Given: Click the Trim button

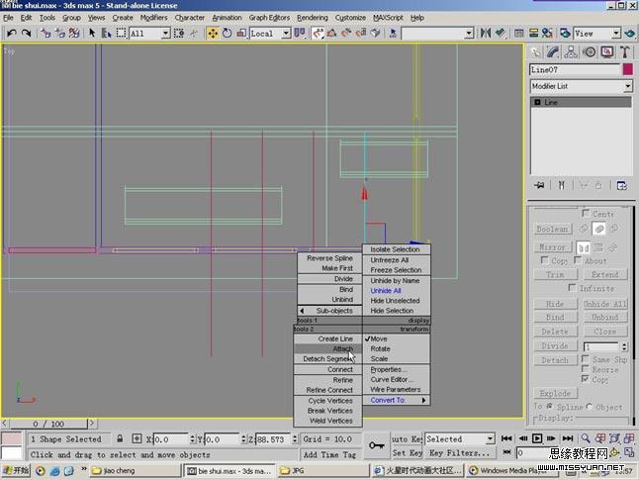Looking at the screenshot, I should click(x=555, y=274).
